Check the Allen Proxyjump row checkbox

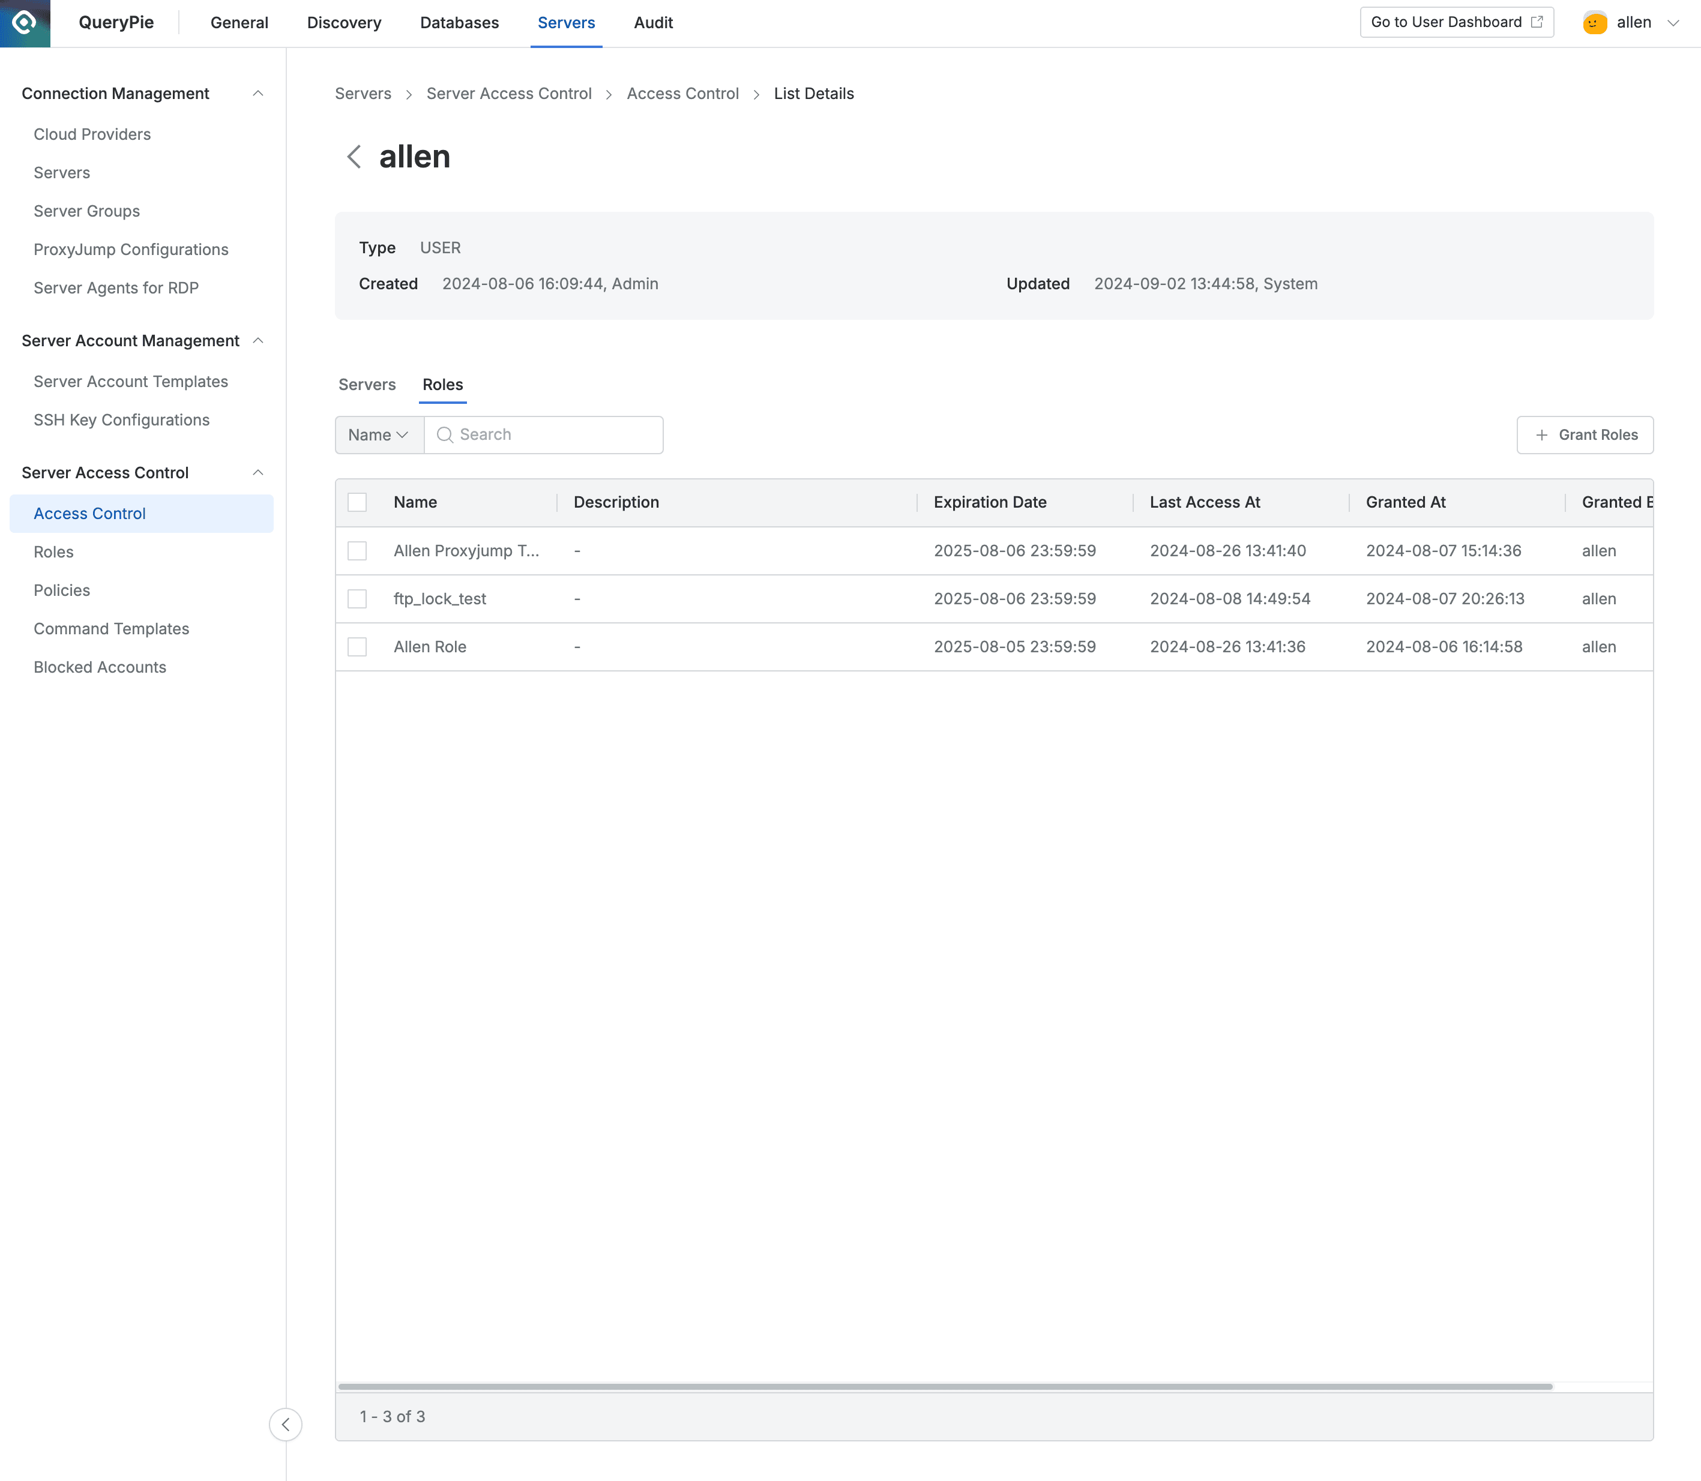click(357, 550)
